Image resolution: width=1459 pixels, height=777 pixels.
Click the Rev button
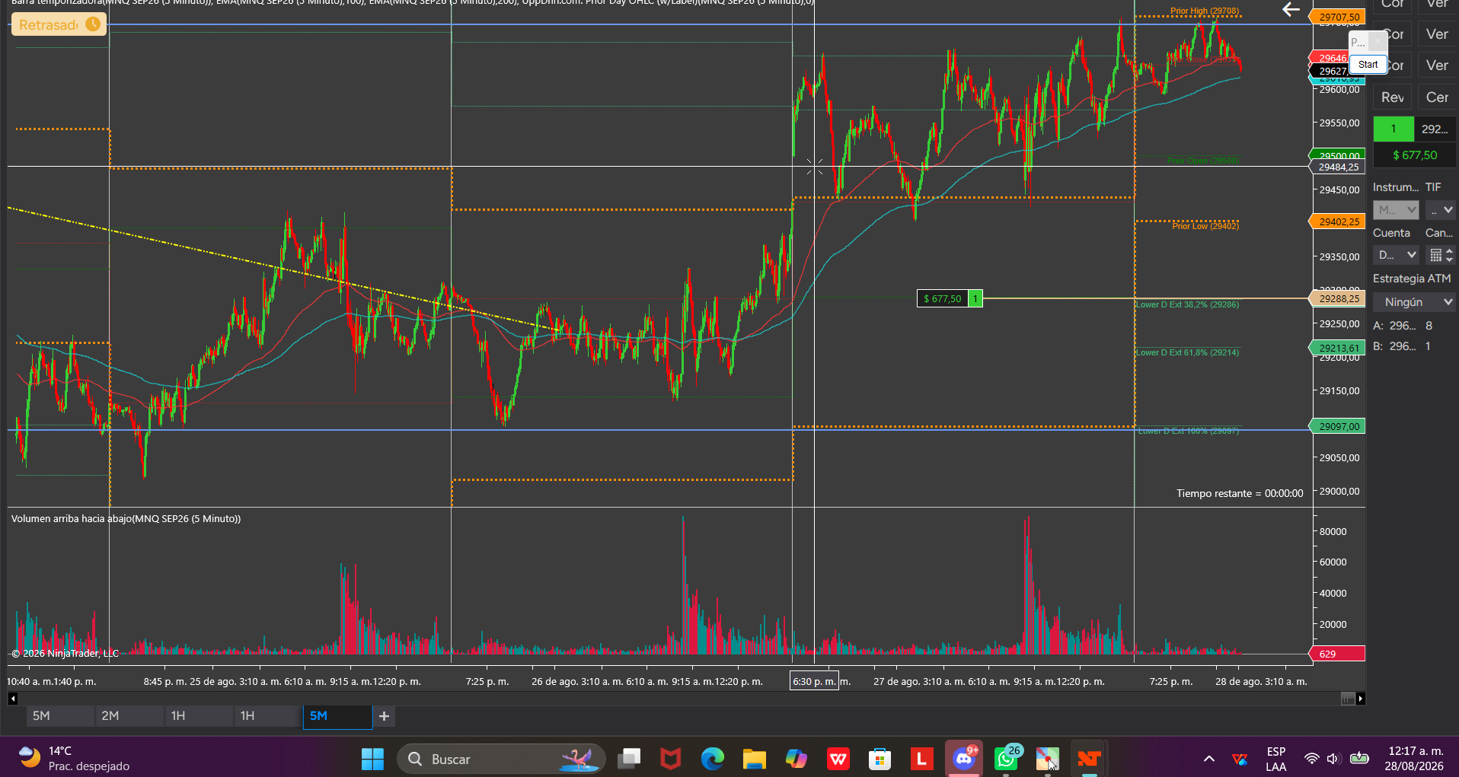(1393, 97)
